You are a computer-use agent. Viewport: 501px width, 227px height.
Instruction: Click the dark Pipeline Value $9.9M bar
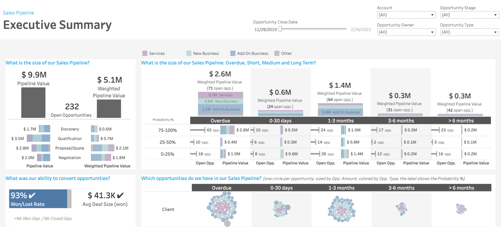(33, 102)
